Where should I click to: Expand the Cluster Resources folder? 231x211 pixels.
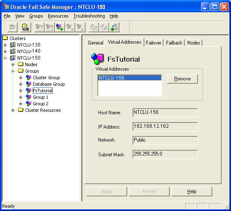(13, 110)
